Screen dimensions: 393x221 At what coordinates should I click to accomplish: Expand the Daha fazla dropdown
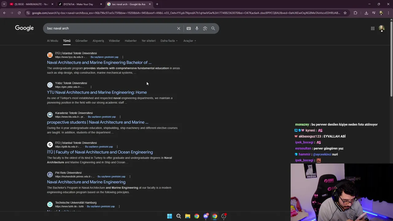click(x=169, y=41)
